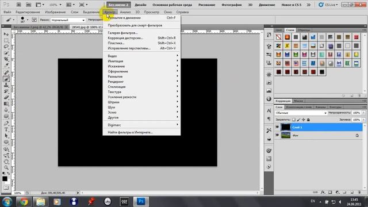Hide the фон layer
Screen dimensions: 368x207
click(277, 135)
